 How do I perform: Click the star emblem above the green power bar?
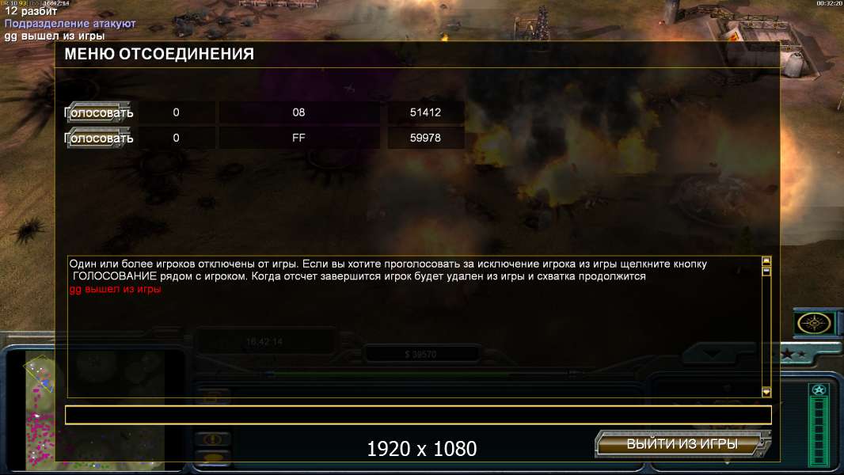819,390
